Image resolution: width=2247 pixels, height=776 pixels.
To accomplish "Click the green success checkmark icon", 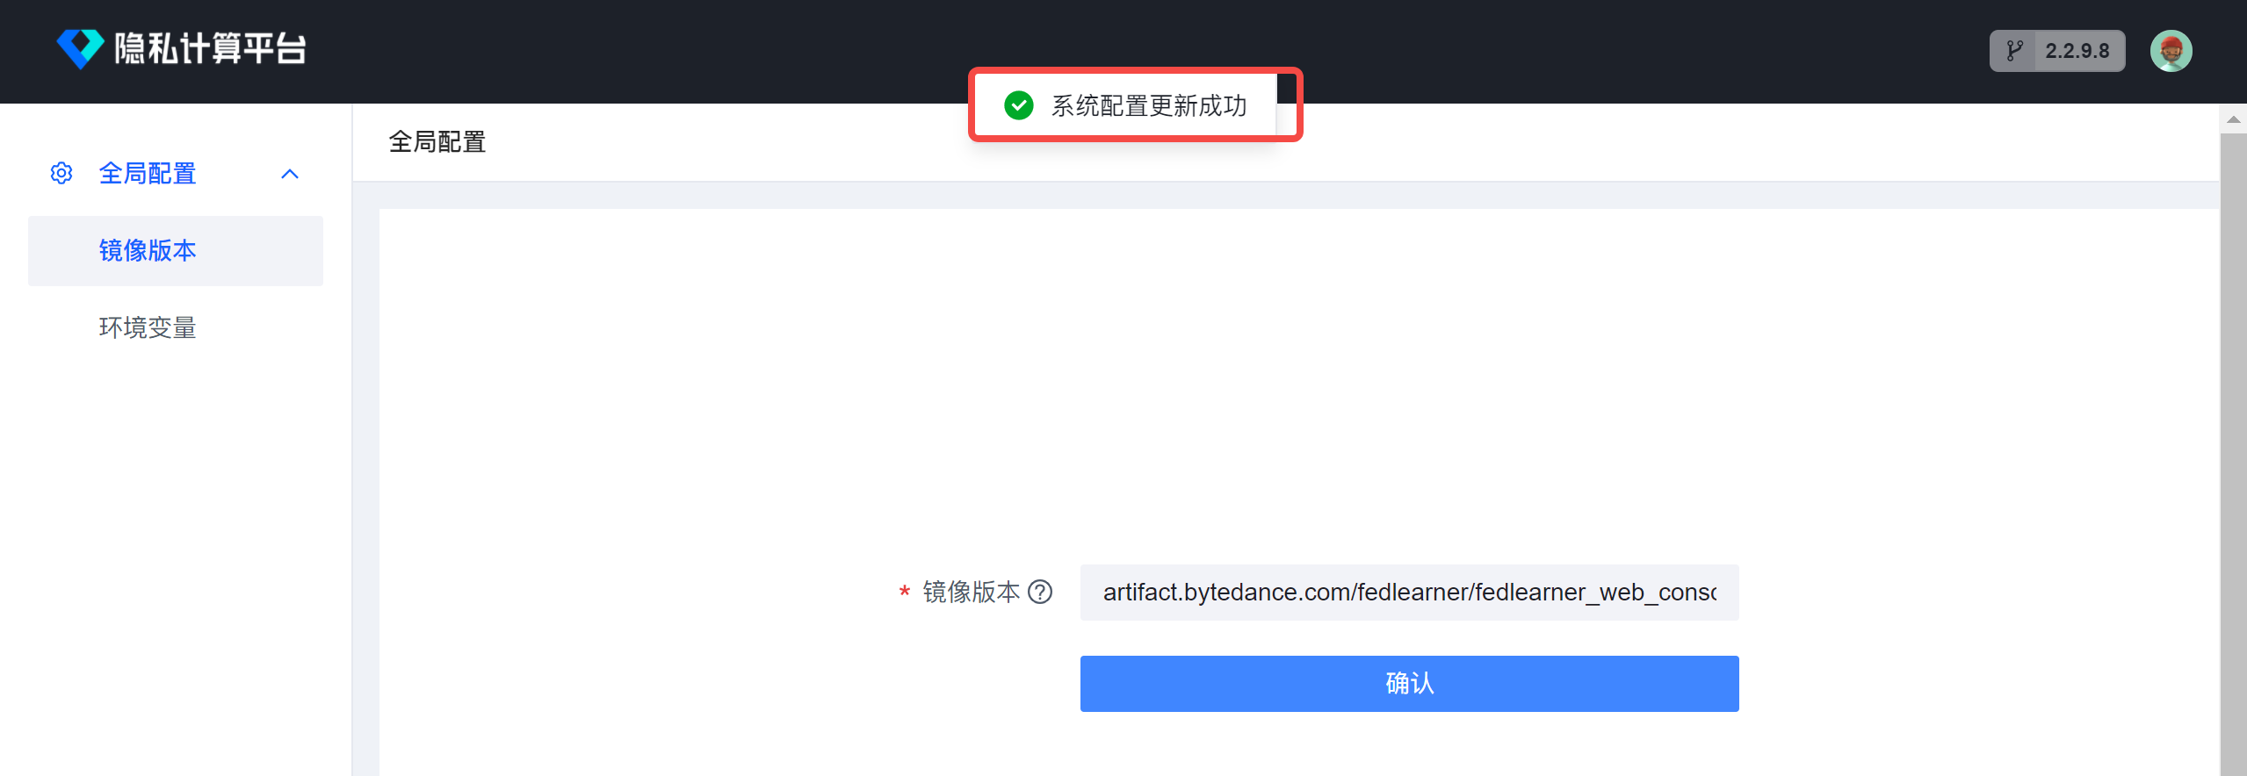I will click(x=1018, y=105).
